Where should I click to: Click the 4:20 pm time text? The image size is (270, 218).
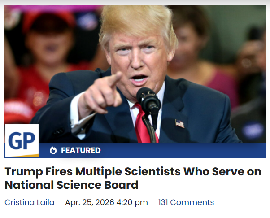point(133,202)
